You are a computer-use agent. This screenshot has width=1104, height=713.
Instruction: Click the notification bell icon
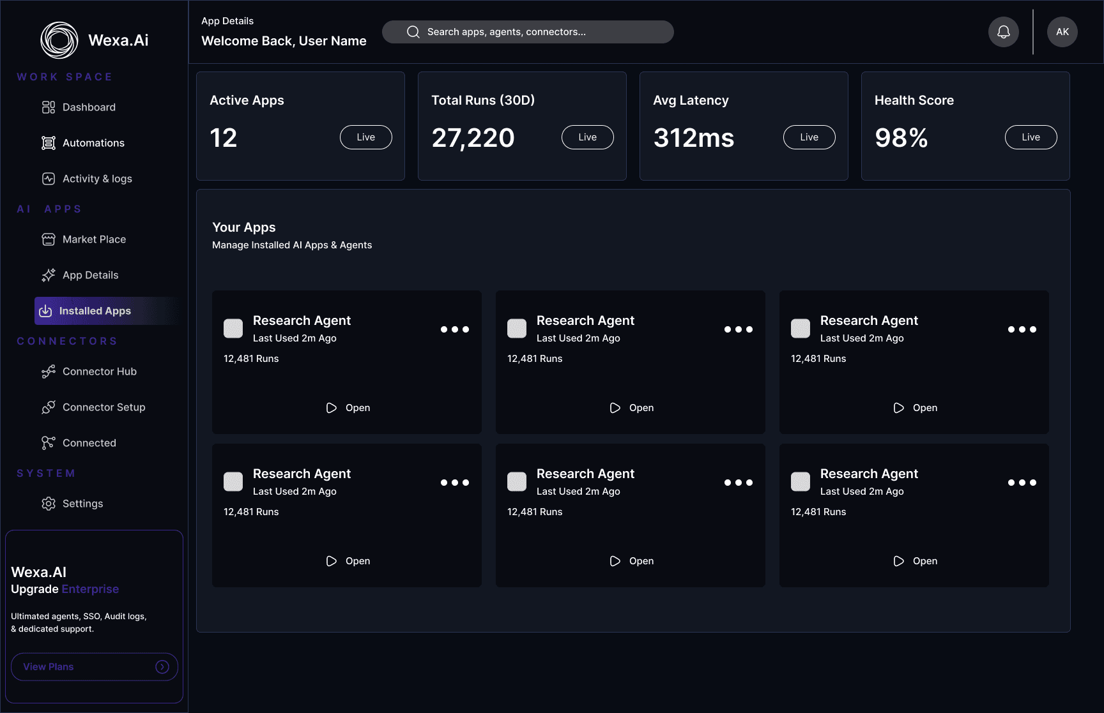pyautogui.click(x=1004, y=32)
